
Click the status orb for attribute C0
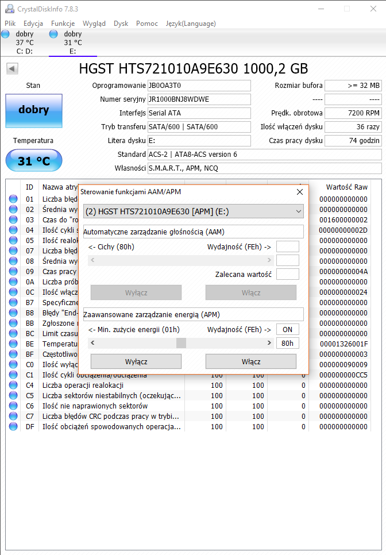click(13, 365)
